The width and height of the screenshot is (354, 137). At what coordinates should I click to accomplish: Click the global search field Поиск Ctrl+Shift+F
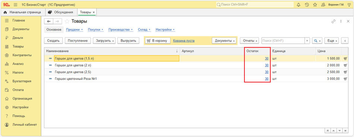[255, 4]
